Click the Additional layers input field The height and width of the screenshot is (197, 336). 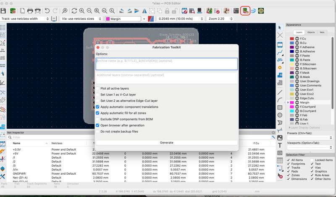(x=167, y=78)
